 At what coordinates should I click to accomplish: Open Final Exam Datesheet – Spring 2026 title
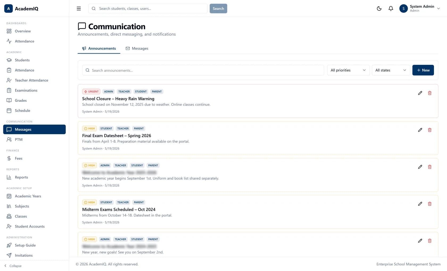117,135
